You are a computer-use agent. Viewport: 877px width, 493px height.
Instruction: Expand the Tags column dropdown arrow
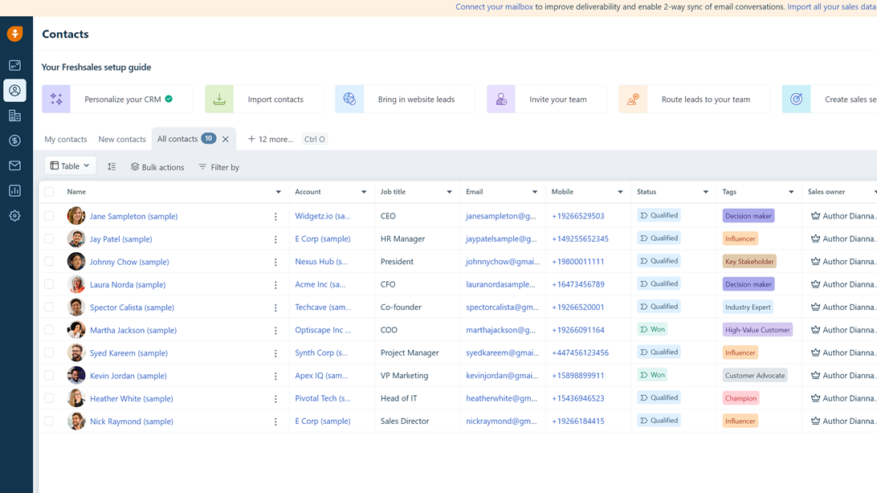791,192
